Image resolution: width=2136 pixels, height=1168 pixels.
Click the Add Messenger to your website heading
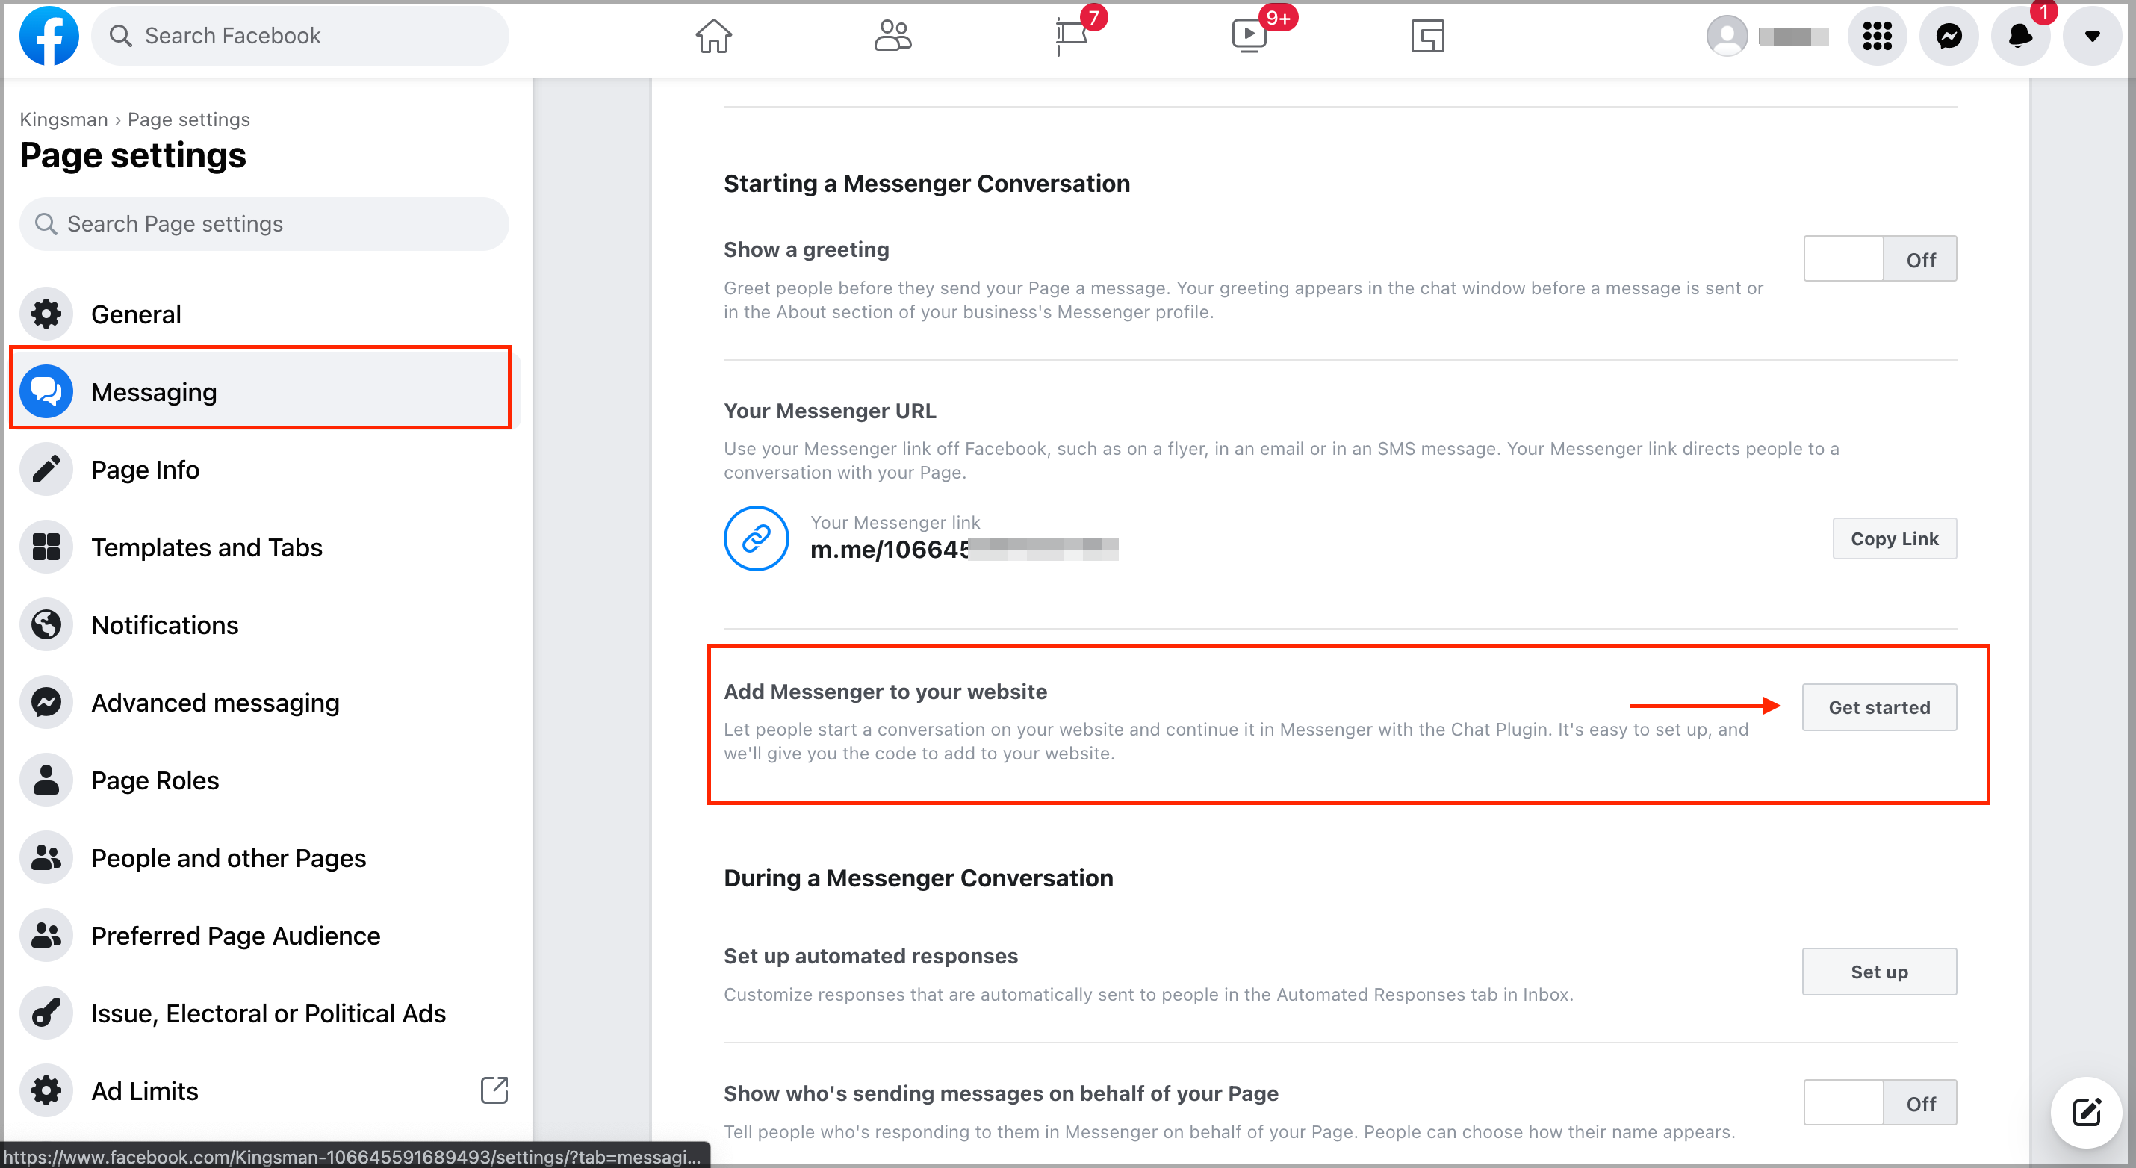[x=885, y=692]
